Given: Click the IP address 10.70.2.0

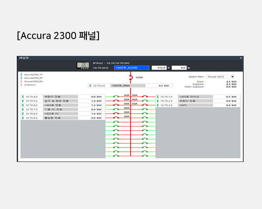Looking at the screenshot, I should point(167,101).
